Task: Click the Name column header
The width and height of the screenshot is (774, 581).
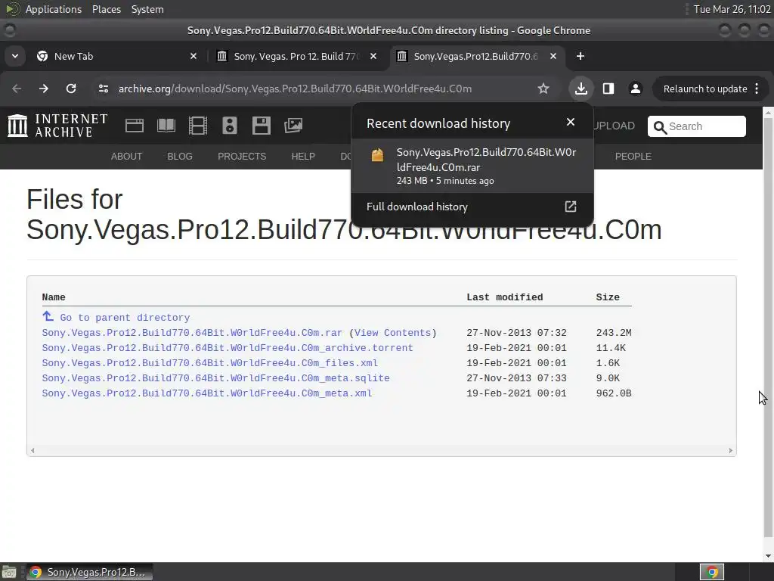Action: (x=54, y=297)
